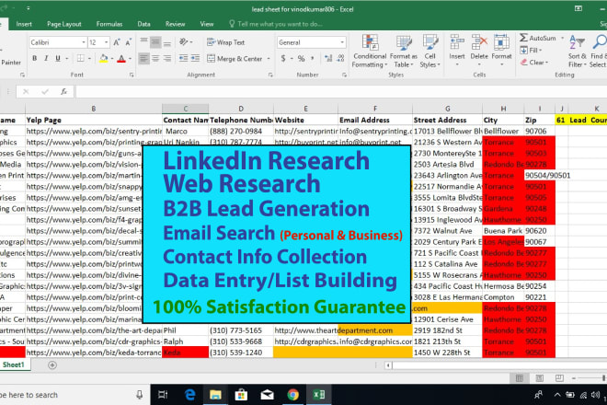This screenshot has height=405, width=607.
Task: Click Increase Decimal
Action: click(328, 59)
